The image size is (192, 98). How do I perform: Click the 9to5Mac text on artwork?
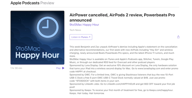point(28,48)
